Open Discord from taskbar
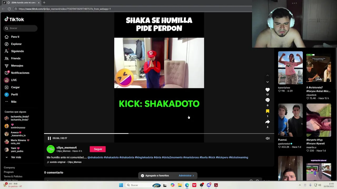The height and width of the screenshot is (189, 337). tap(209, 185)
